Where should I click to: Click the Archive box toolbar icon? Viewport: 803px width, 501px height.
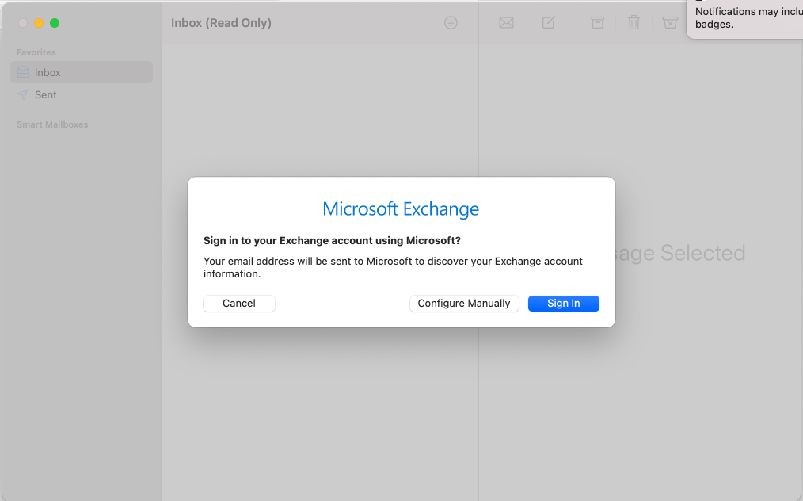coord(598,22)
